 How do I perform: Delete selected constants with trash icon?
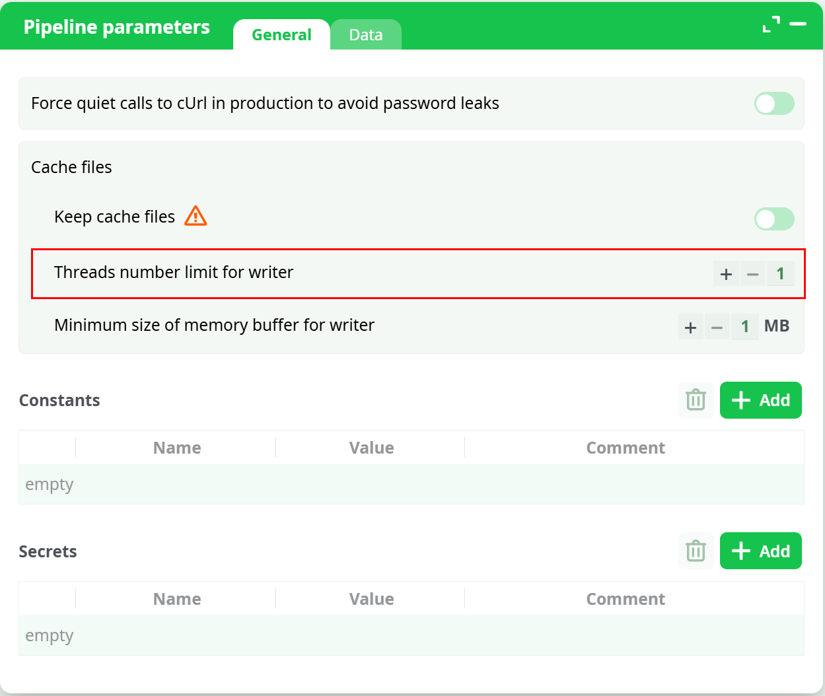pos(696,400)
